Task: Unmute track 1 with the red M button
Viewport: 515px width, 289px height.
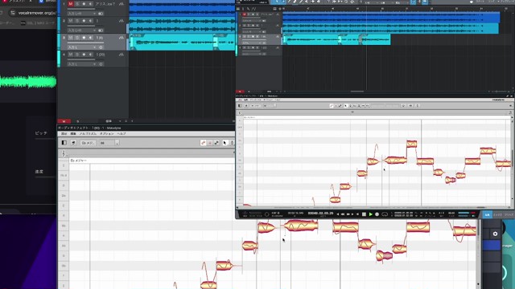Action: (x=71, y=4)
